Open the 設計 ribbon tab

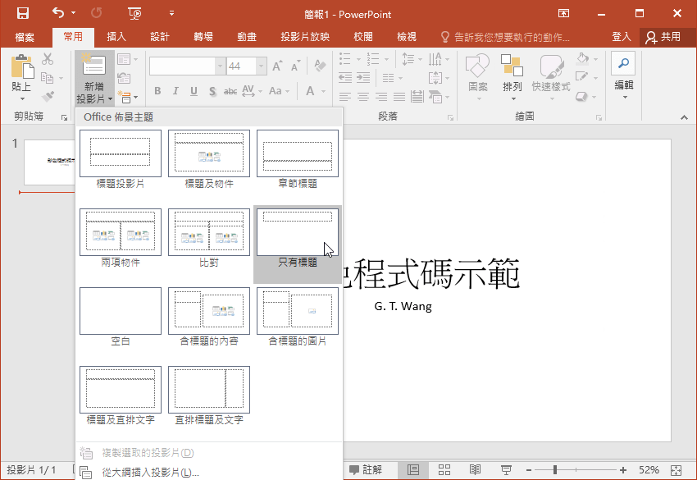tap(160, 36)
